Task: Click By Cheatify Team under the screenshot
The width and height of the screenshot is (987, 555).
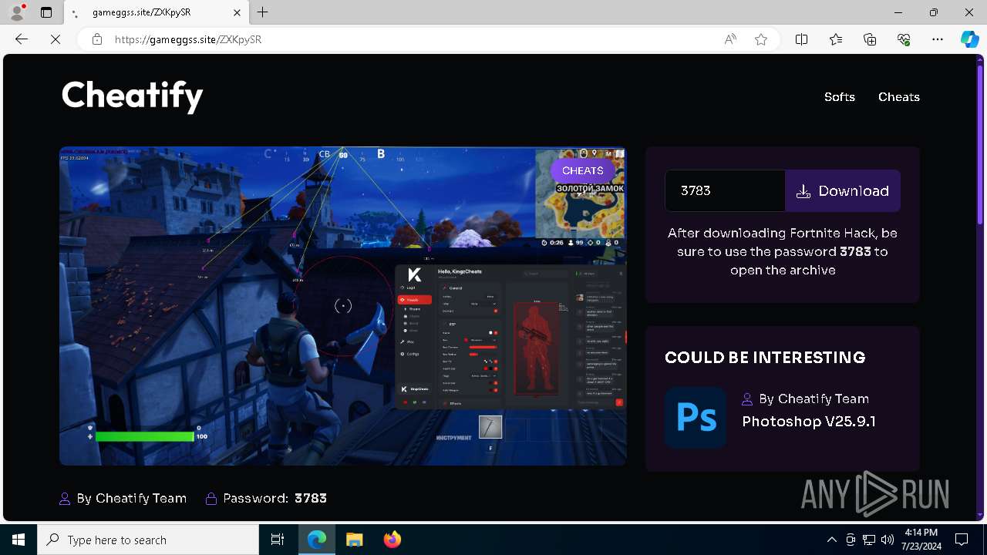Action: click(x=132, y=499)
